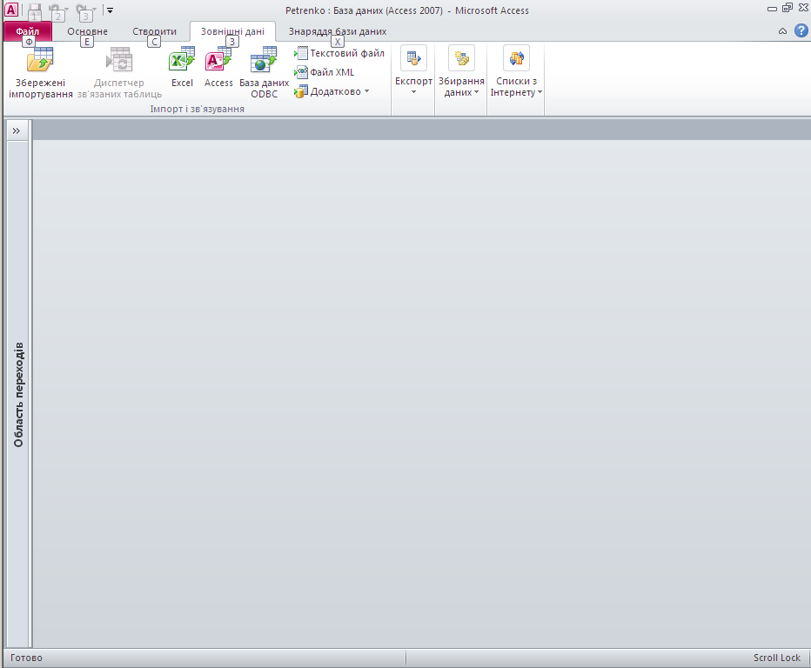811x668 pixels.
Task: Open the Saved Imports (Збережені імпортування) icon
Action: (x=40, y=72)
